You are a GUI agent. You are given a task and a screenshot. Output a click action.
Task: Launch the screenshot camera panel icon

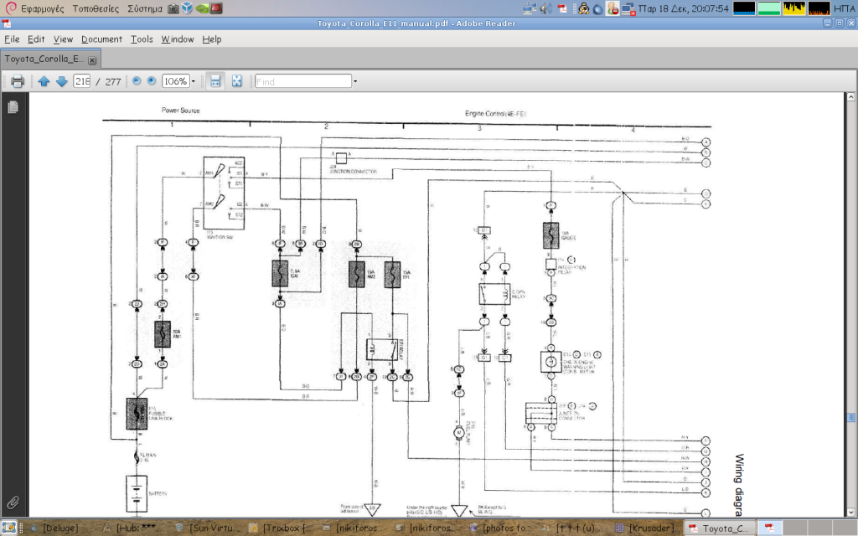point(173,8)
